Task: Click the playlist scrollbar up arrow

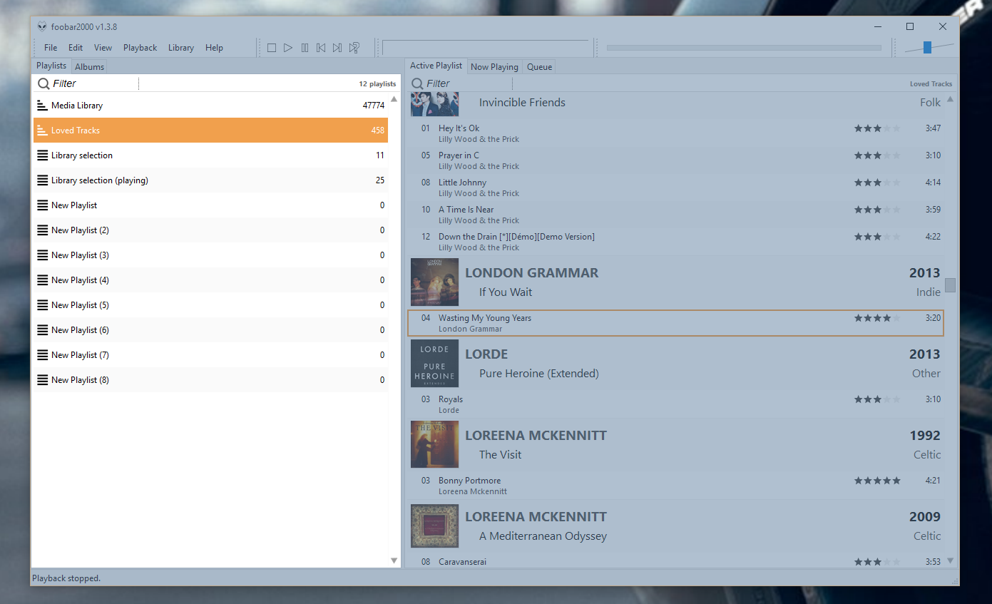Action: [950, 99]
